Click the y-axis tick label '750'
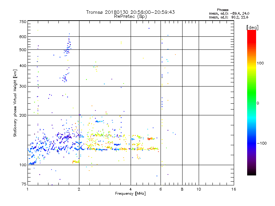Viewport: 275px width, 206px height. pos(23,22)
